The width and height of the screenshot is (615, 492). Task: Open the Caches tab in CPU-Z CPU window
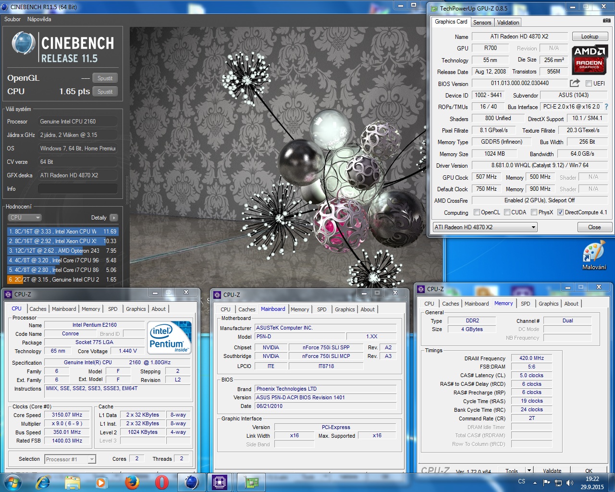[38, 309]
